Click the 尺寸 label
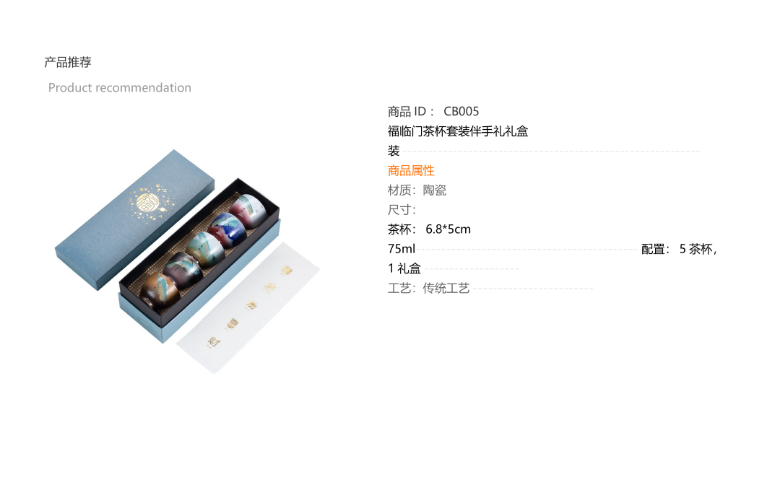780x487 pixels. (x=402, y=210)
